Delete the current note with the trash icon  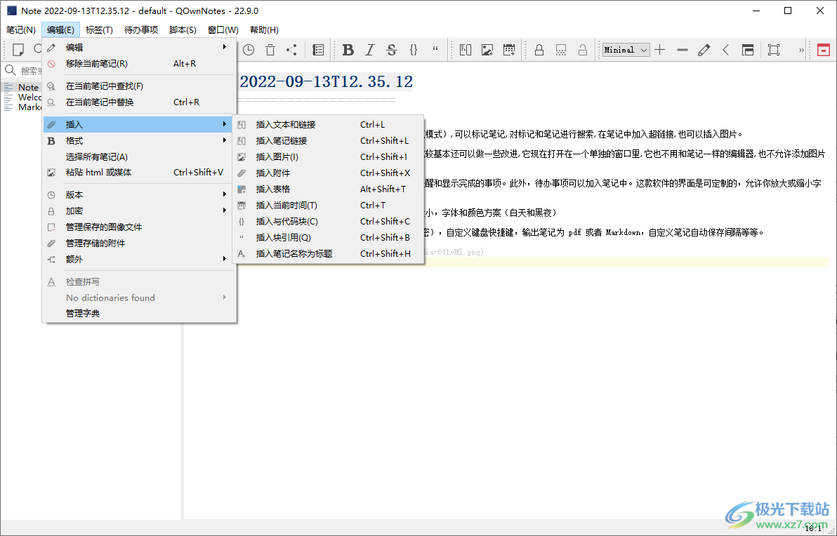pos(270,50)
